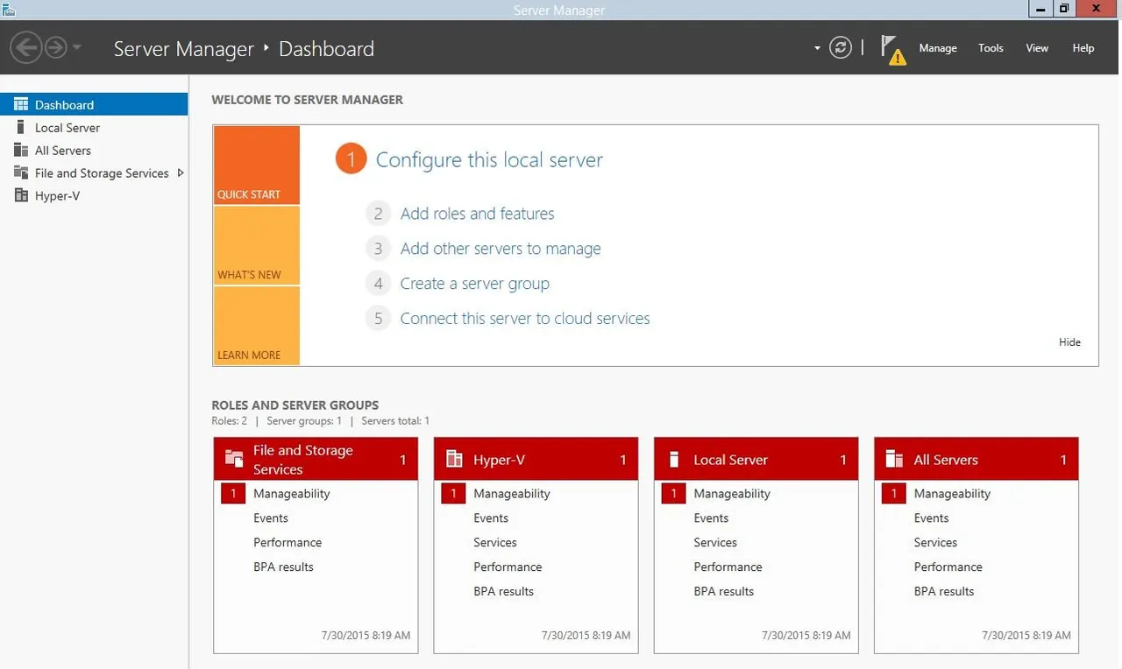Click the Back navigation arrow

point(26,47)
